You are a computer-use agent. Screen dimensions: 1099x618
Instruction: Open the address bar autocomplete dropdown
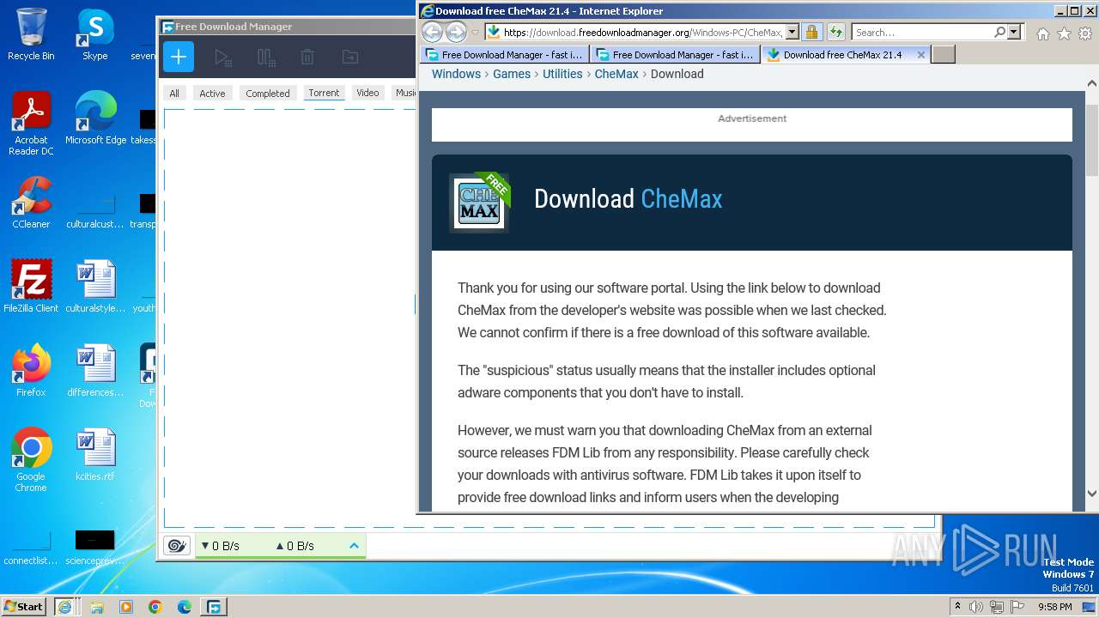click(792, 33)
